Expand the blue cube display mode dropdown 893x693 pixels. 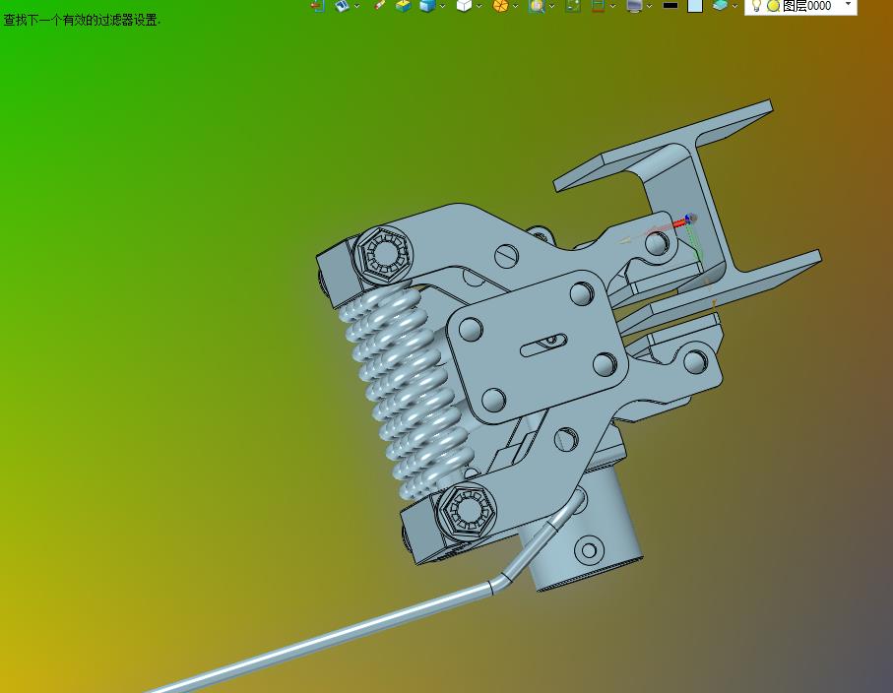[x=442, y=6]
